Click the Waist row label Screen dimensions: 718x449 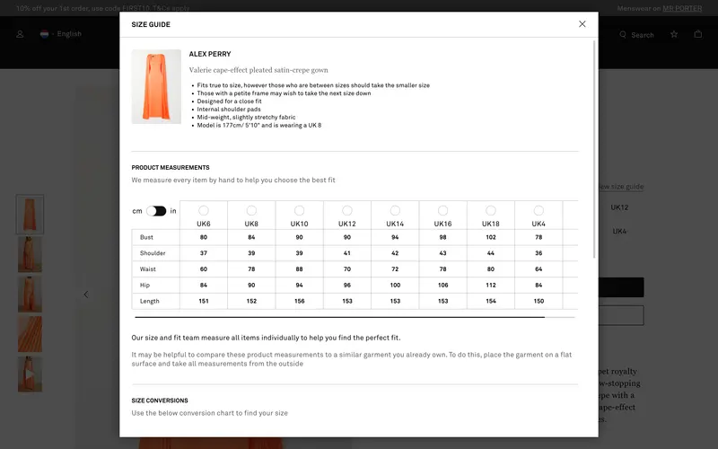tap(148, 269)
